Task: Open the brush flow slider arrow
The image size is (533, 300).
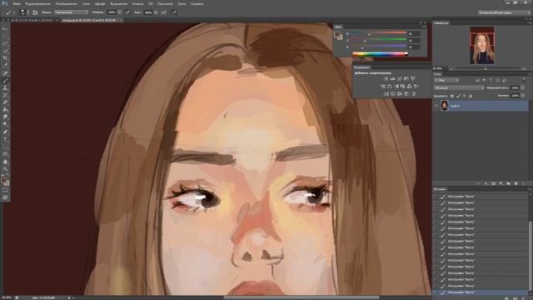Action: (156, 12)
